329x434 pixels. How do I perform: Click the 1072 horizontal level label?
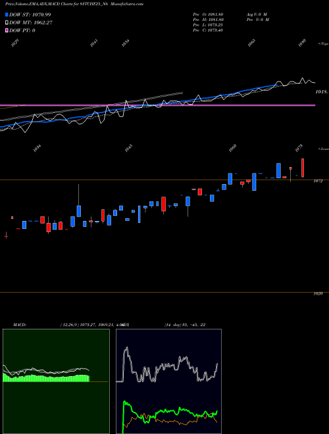(x=318, y=181)
